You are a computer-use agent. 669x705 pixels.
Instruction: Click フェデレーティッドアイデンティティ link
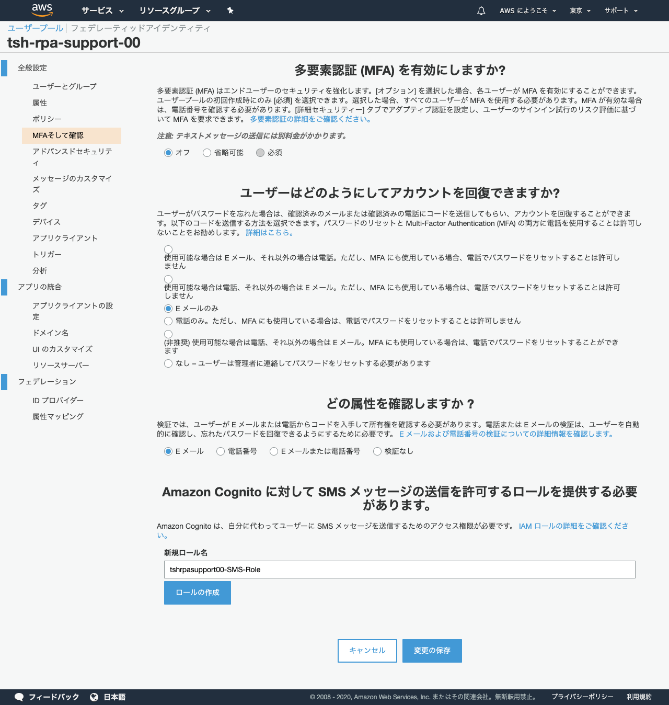coord(141,28)
